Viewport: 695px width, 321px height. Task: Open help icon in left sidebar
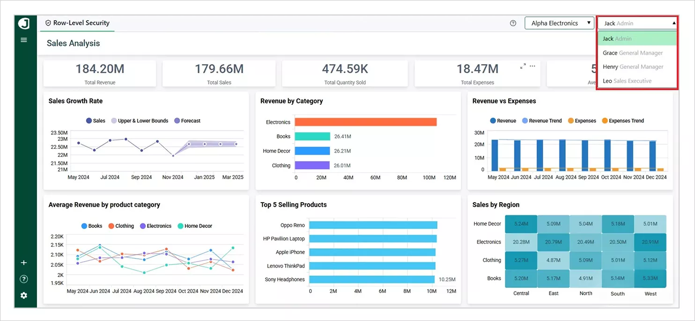tap(24, 279)
